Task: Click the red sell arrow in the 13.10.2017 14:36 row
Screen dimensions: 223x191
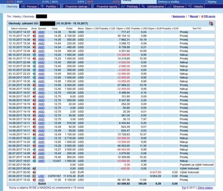Action: coord(34,40)
